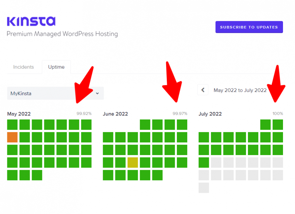Click the top-right green square in July 2022
This screenshot has width=295, height=214.
(278, 124)
